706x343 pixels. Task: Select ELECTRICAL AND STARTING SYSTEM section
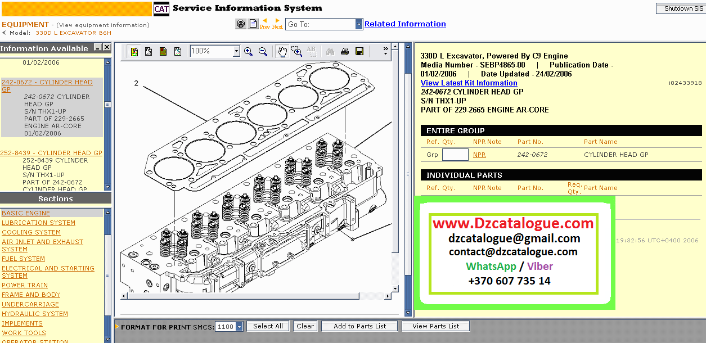48,272
